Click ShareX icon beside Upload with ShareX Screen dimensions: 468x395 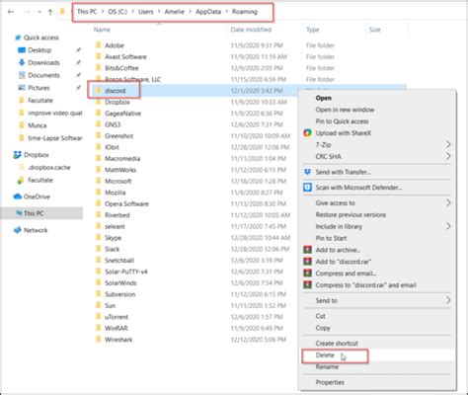[307, 133]
